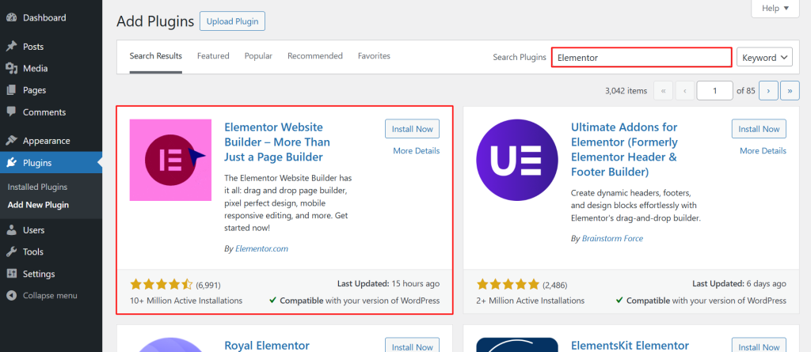
Task: Switch to the Featured tab
Action: click(x=213, y=56)
